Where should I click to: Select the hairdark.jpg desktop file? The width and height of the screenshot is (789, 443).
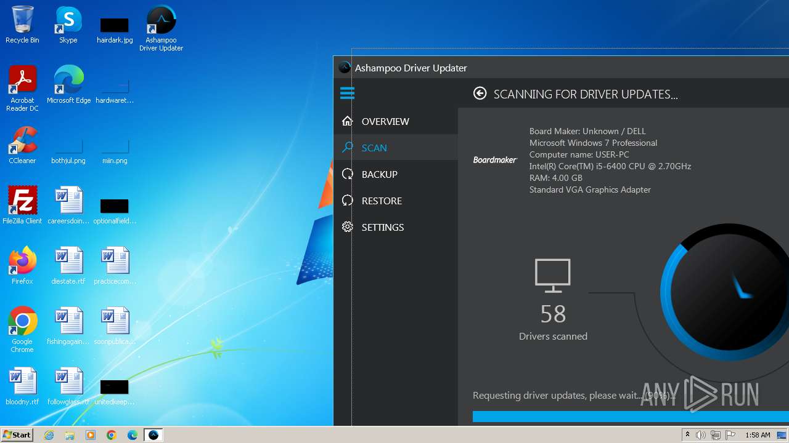115,30
